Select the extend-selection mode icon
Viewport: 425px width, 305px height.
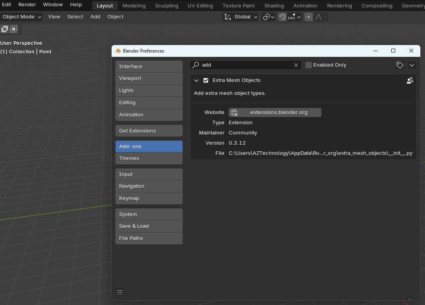14,29
